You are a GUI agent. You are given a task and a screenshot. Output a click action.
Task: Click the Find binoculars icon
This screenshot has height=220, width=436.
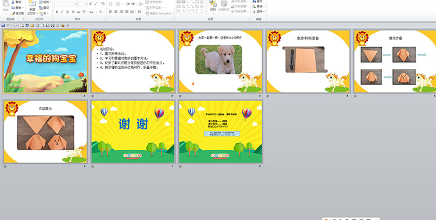point(255,1)
